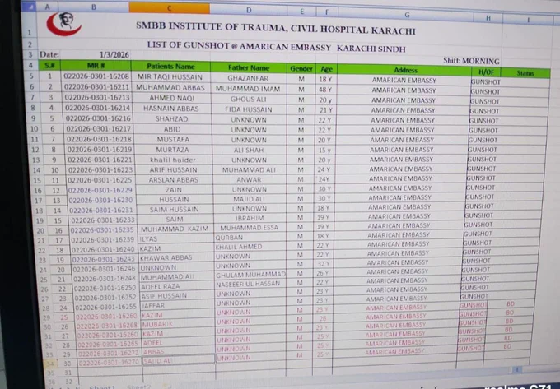The height and width of the screenshot is (389, 560).
Task: Select father name GHAZANFAR
Action: [x=248, y=78]
